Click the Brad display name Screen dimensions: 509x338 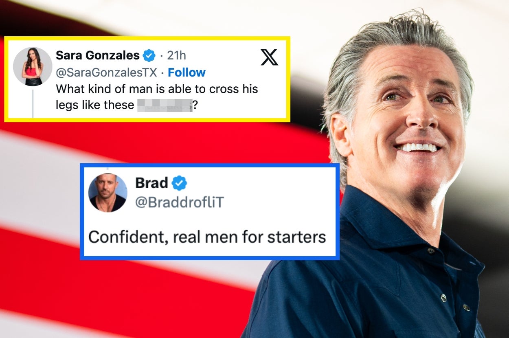tap(151, 183)
